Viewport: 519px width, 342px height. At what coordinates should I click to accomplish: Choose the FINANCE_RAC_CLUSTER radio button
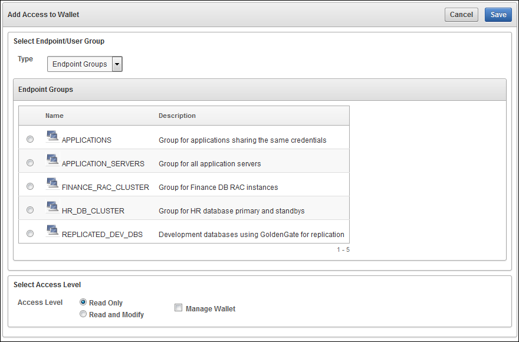[30, 186]
